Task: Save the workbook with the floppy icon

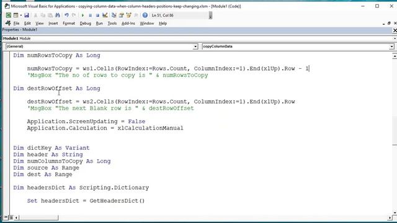Action: pos(27,15)
